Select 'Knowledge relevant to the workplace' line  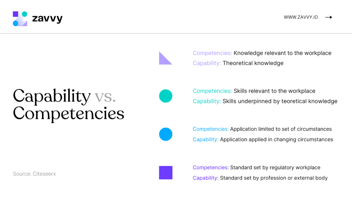(262, 53)
